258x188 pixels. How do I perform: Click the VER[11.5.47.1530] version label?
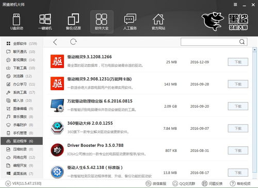tap(27, 183)
